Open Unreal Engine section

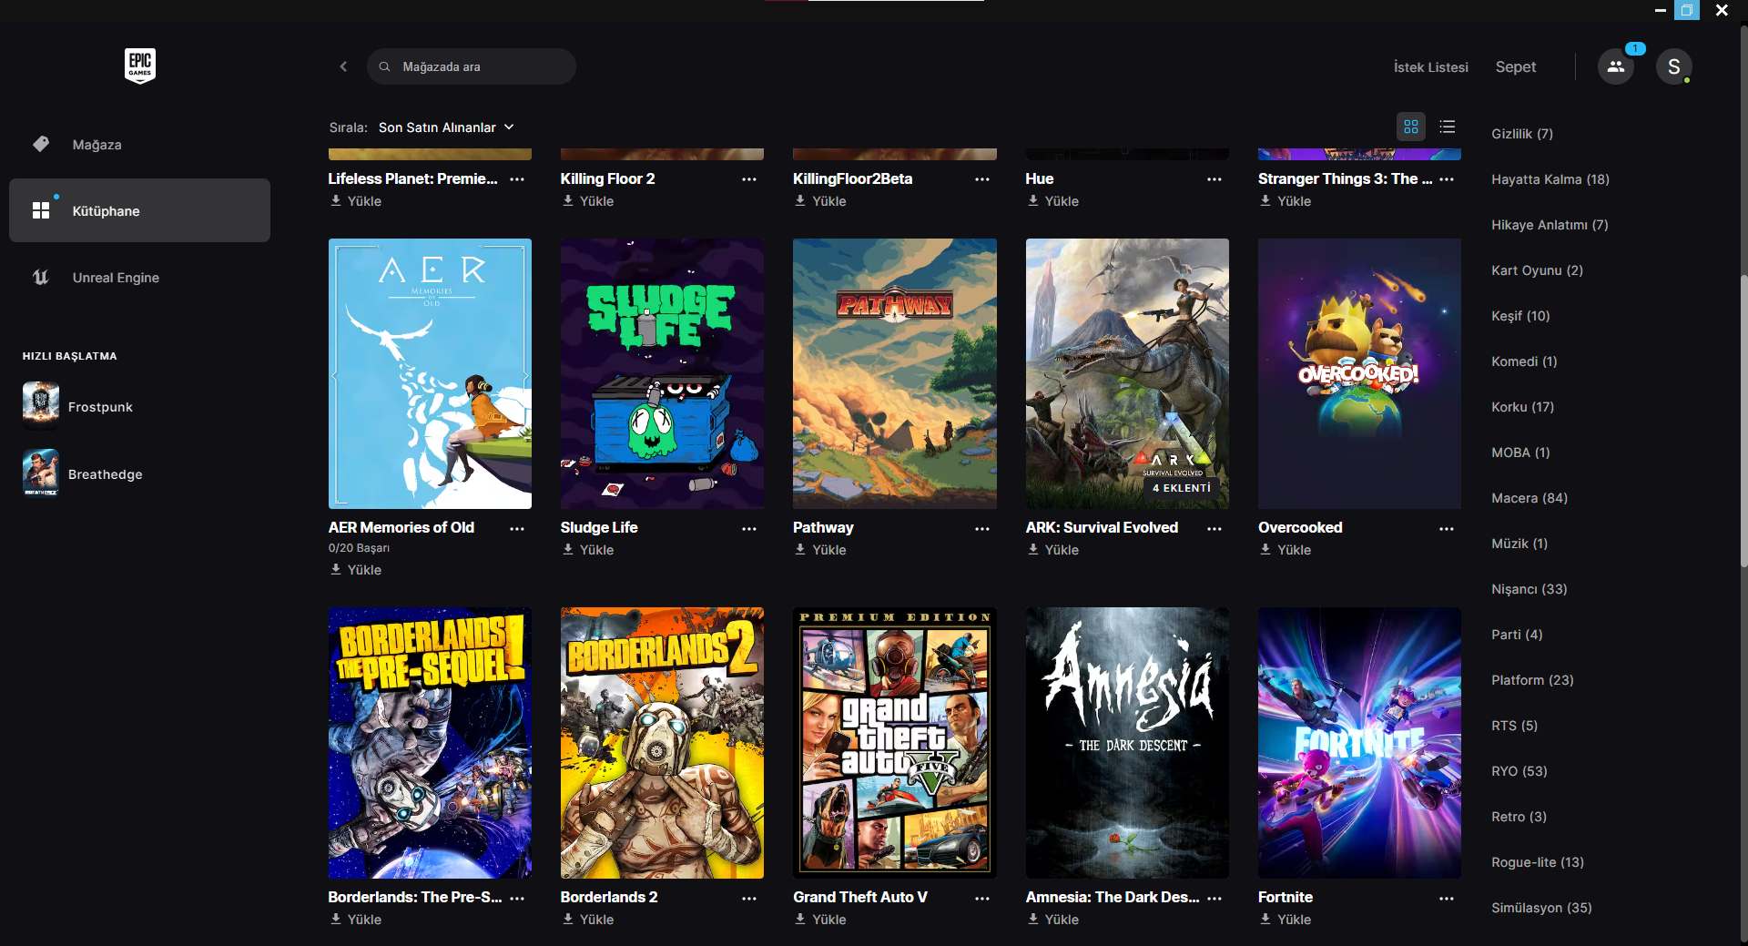tap(139, 278)
